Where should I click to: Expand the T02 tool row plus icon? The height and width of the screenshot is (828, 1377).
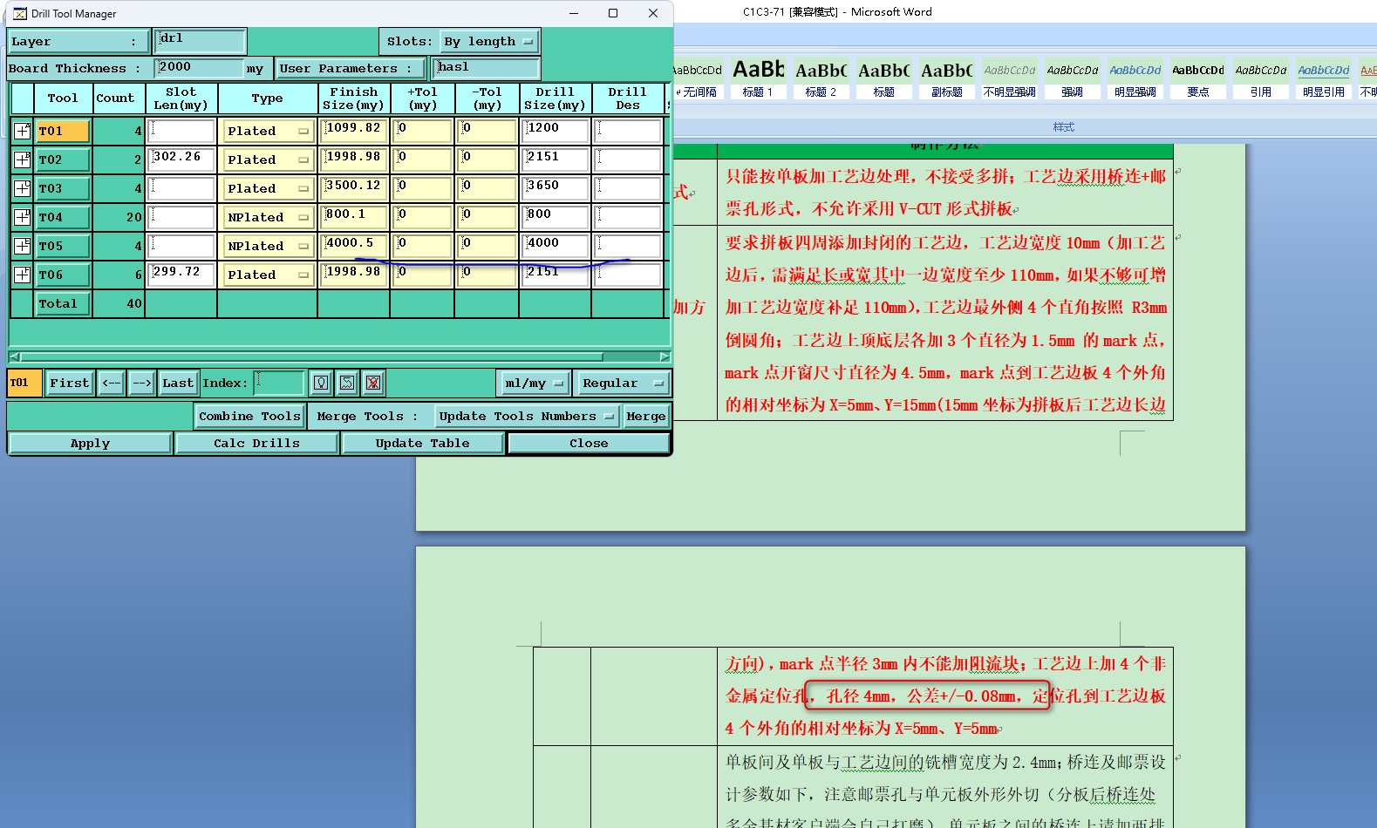[x=22, y=159]
